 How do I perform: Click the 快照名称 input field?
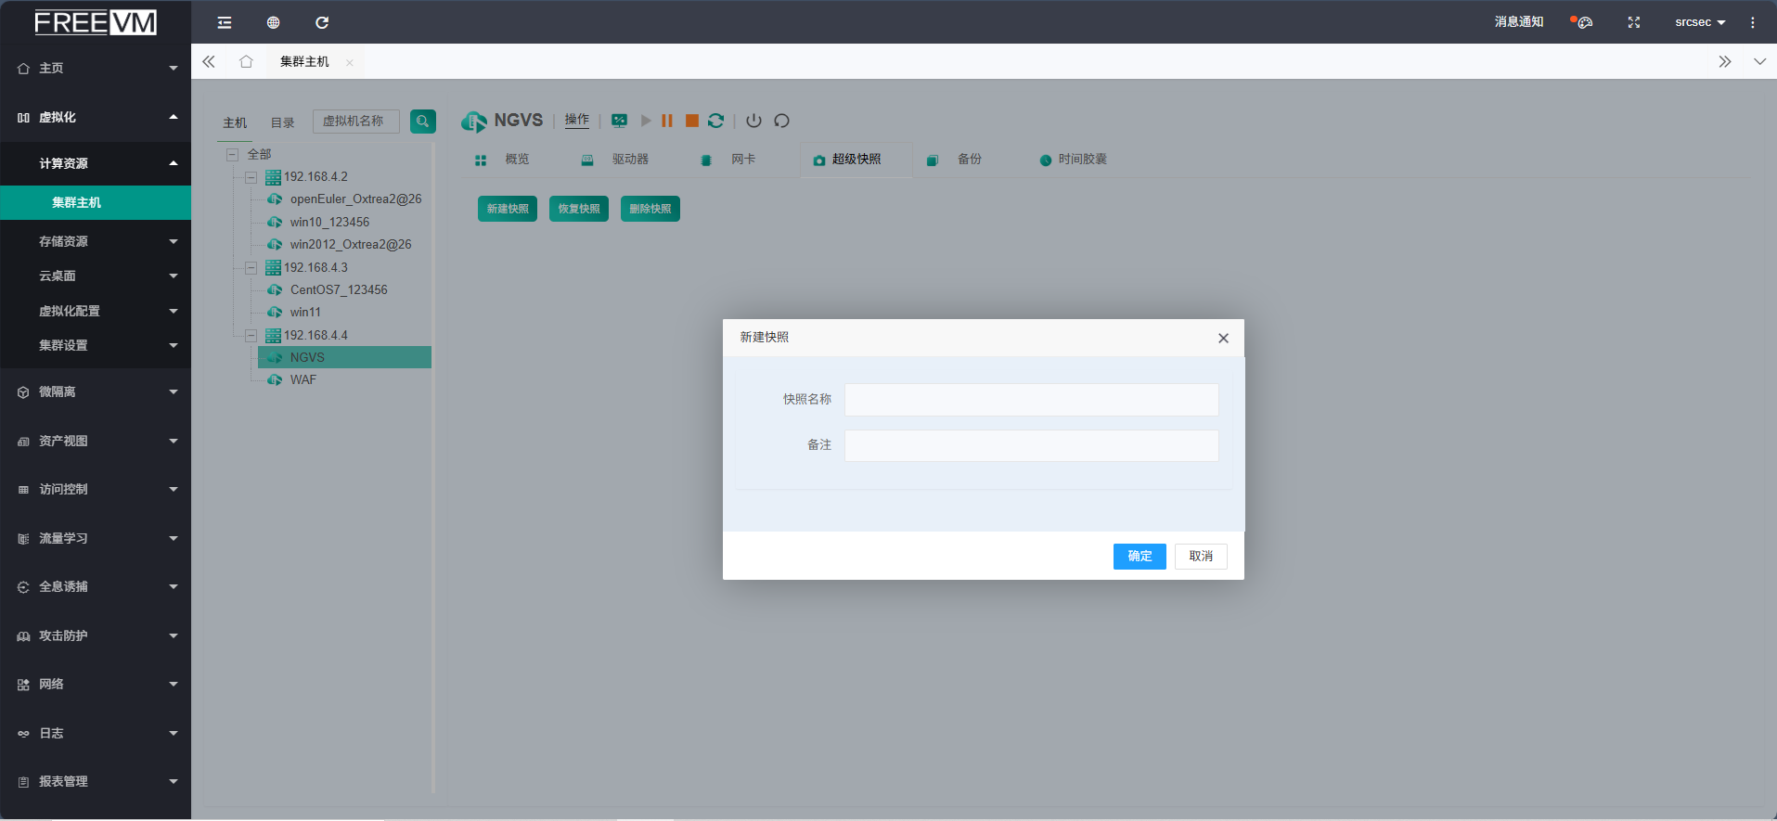click(1031, 400)
